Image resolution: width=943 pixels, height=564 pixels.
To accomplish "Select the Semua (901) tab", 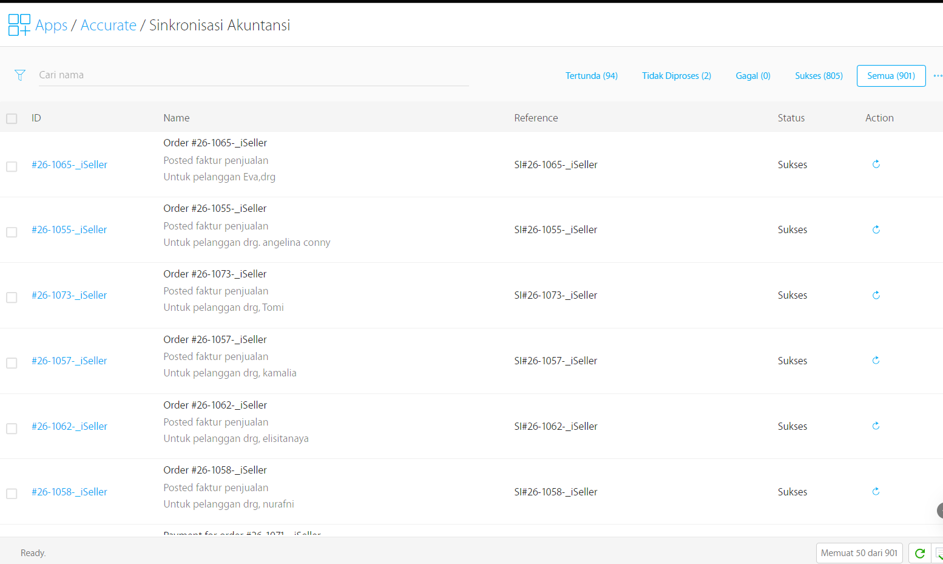I will tap(891, 76).
